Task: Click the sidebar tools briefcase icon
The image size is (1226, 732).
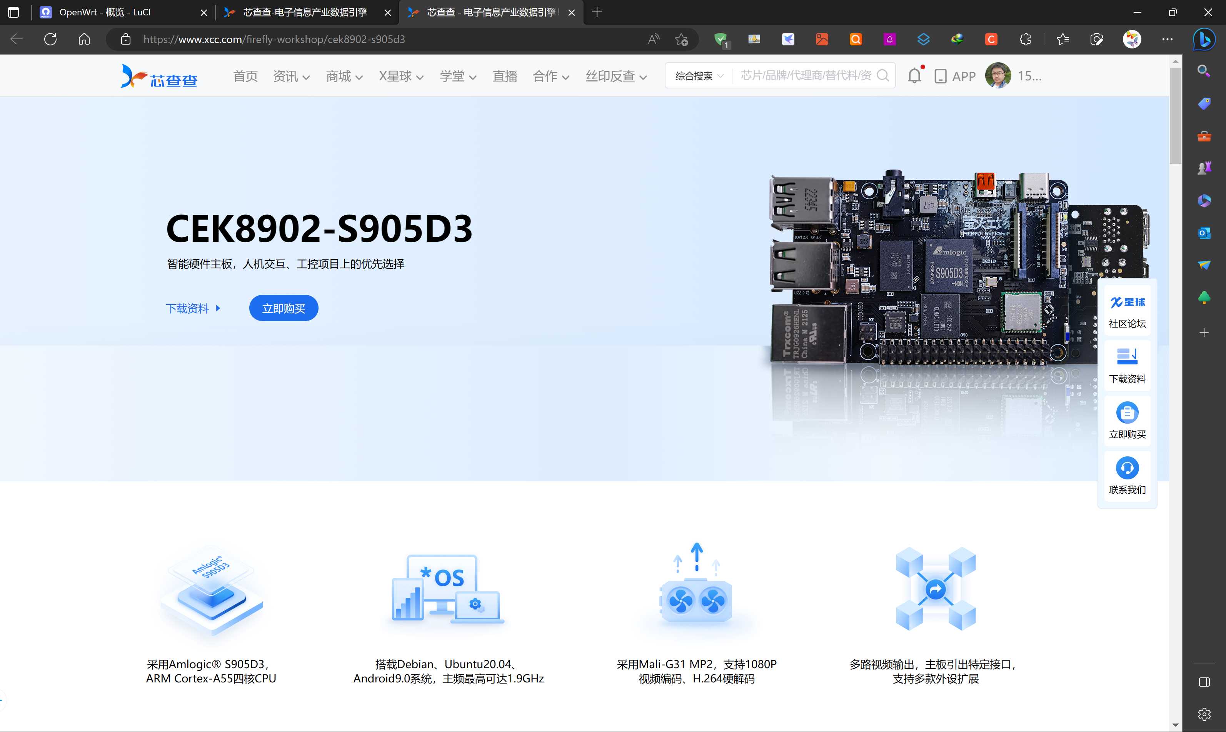Action: point(1204,136)
